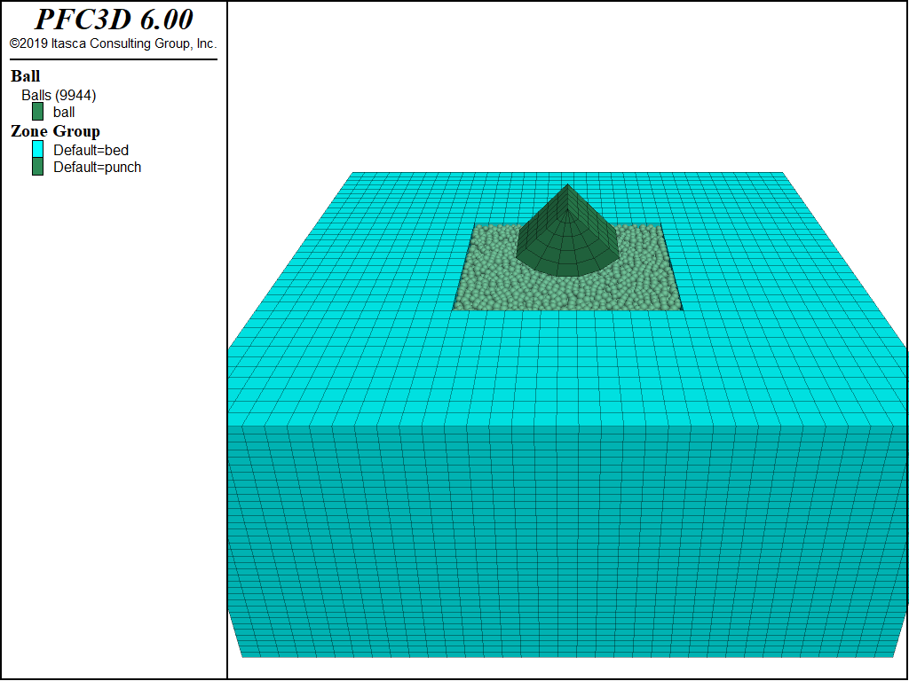Click the 'Default=punch' legend label

pos(98,168)
